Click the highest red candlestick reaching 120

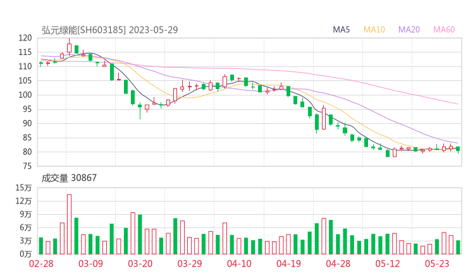[69, 48]
